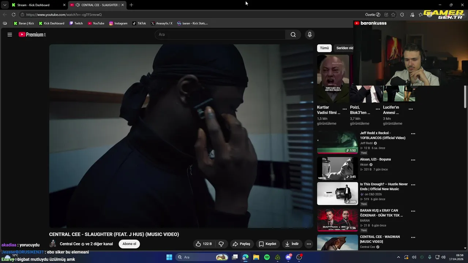Image resolution: width=468 pixels, height=263 pixels.
Task: Open 'BARAN KUŞ x ERAY CAN ÖZKENAR' video title
Action: tap(381, 213)
